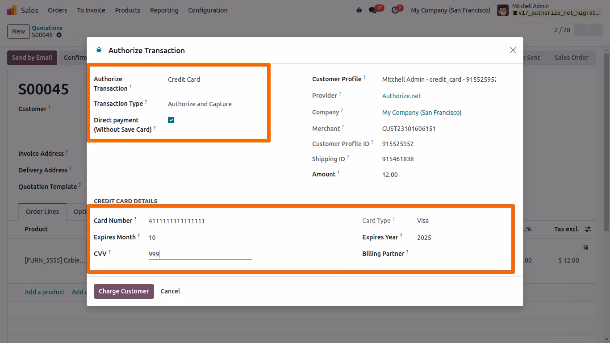Image resolution: width=610 pixels, height=343 pixels.
Task: Click the CVV input field
Action: [200, 254]
